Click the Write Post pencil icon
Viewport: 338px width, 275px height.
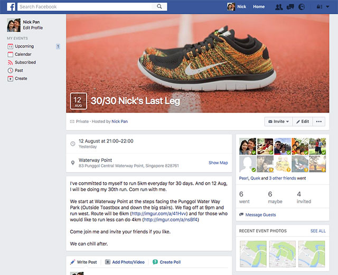tap(73, 262)
